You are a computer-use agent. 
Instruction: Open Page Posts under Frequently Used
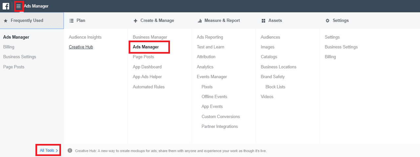(x=14, y=67)
